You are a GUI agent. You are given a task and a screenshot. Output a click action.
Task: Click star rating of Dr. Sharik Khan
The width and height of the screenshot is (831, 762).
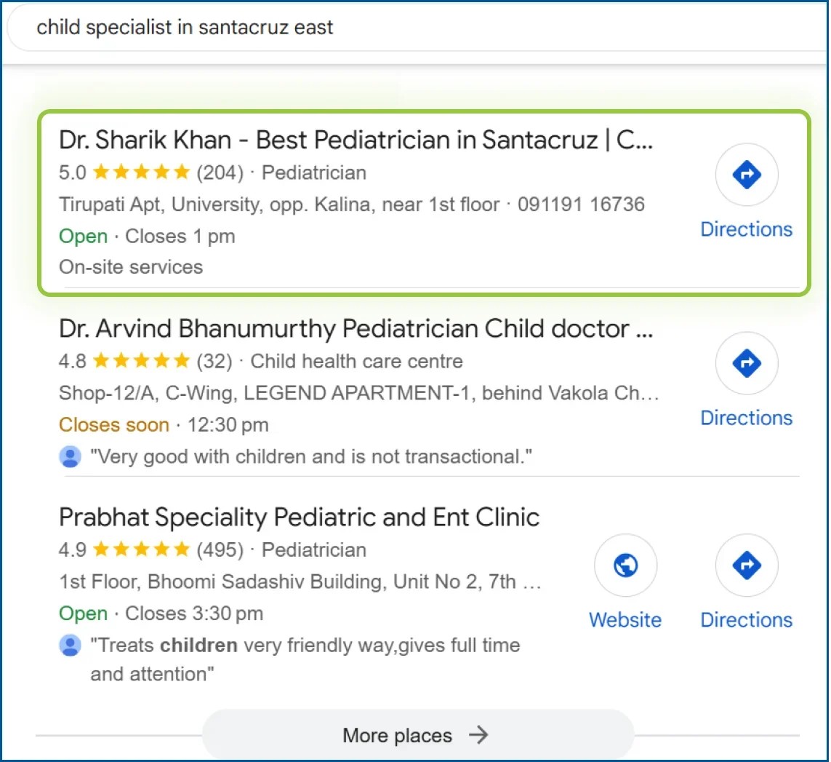pyautogui.click(x=141, y=173)
